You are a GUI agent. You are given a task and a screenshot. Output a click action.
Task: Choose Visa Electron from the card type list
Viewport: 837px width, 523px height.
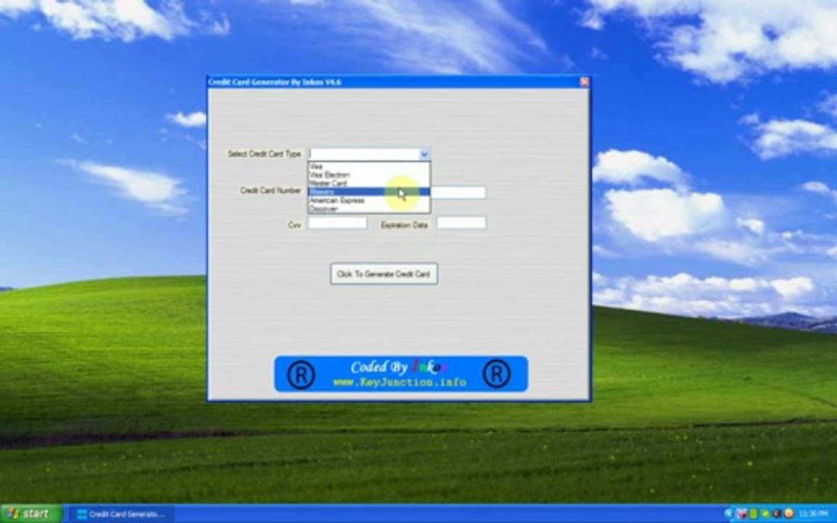pyautogui.click(x=369, y=174)
